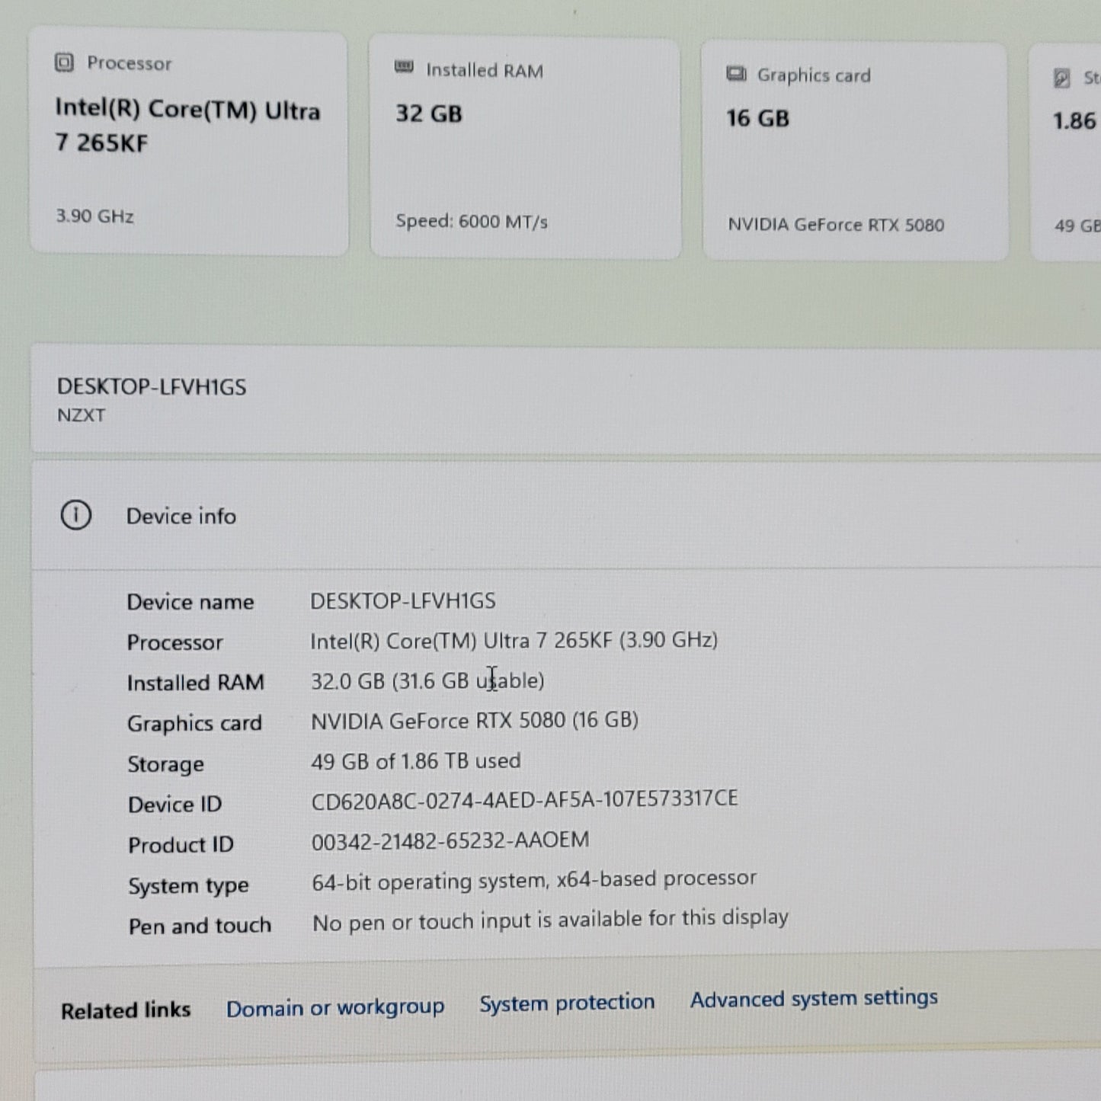1101x1101 pixels.
Task: Click the Processor chip icon
Action: [x=64, y=62]
